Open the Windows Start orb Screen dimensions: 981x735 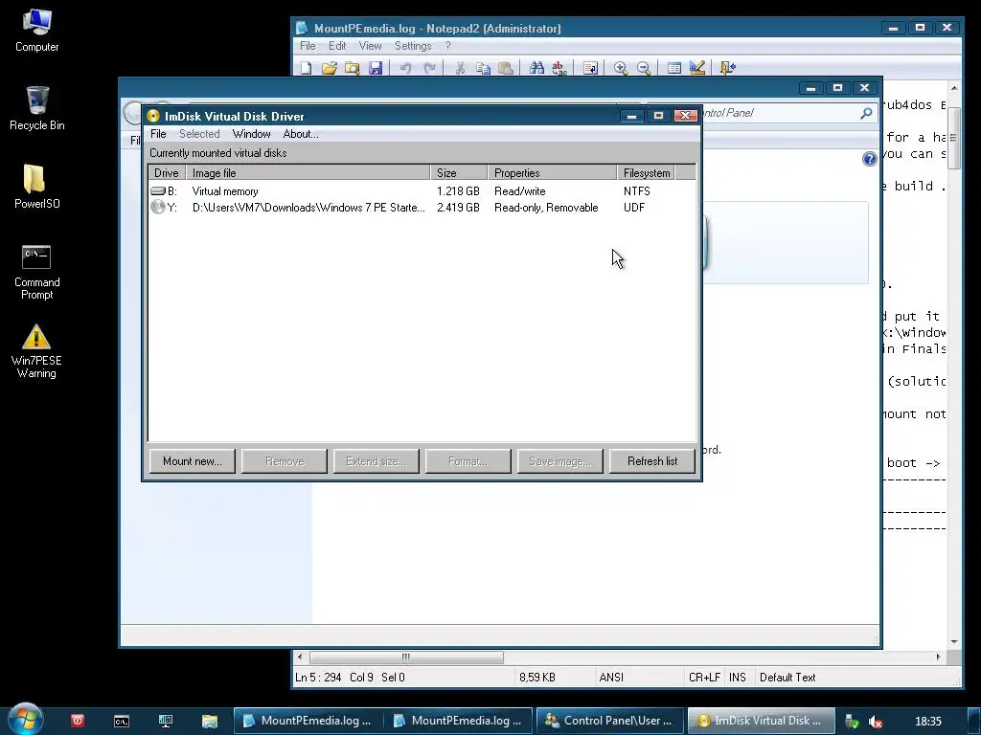point(25,720)
